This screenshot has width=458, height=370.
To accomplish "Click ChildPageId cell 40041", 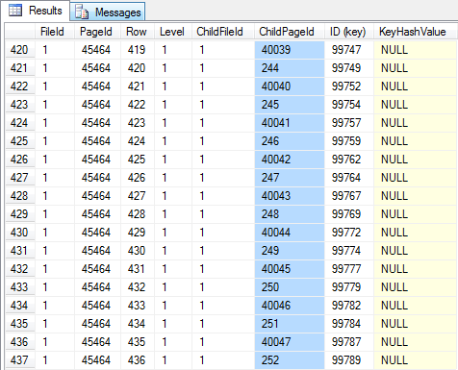I will 290,123.
